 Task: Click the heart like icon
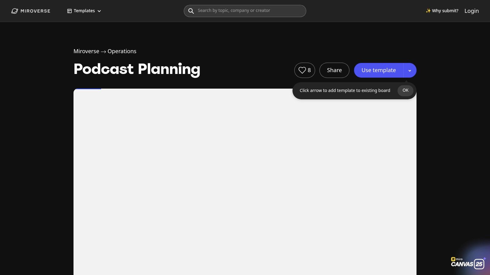click(302, 70)
